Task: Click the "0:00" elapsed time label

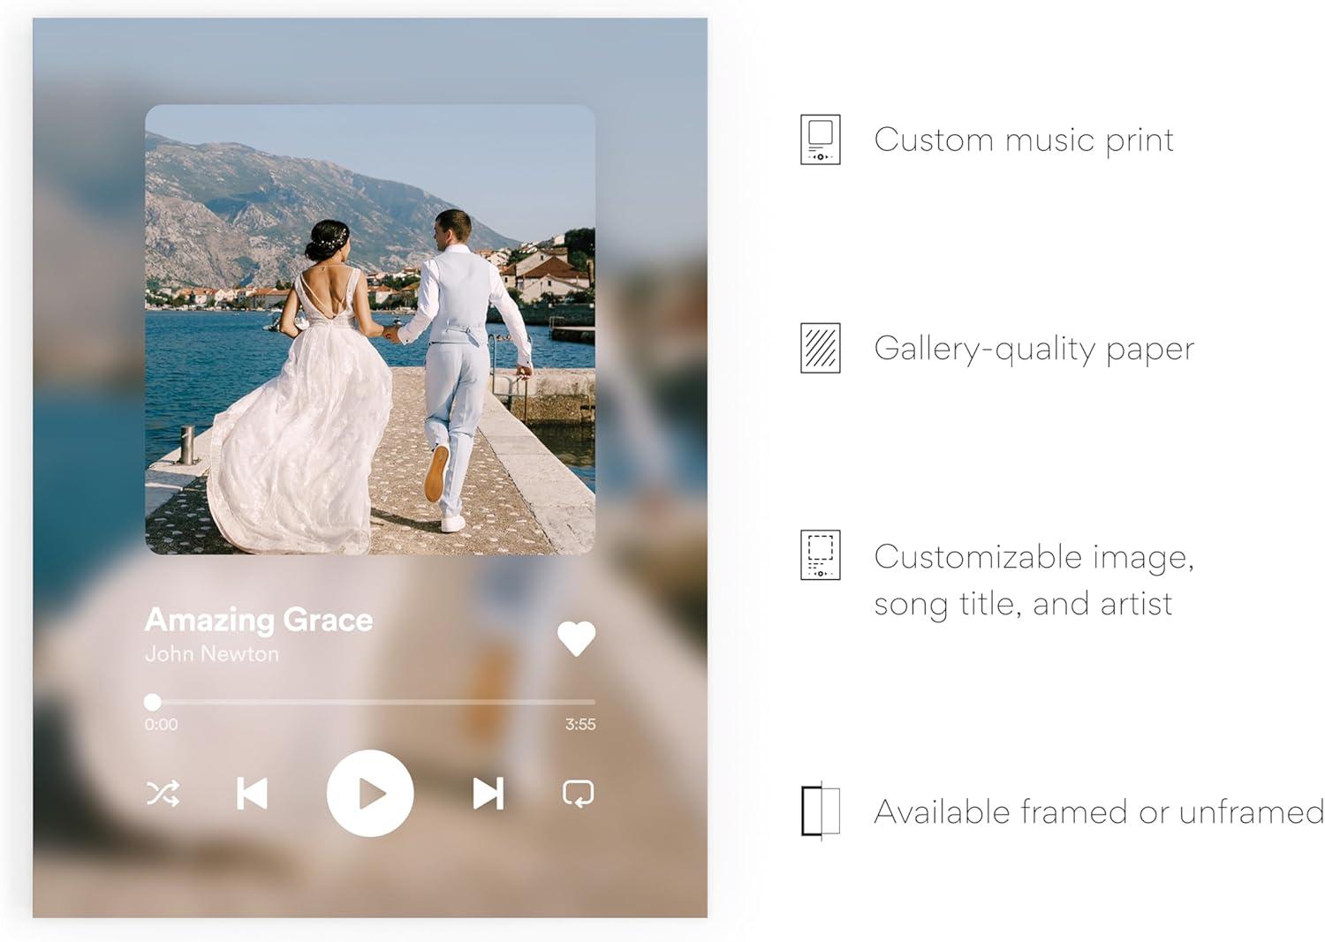Action: [162, 725]
